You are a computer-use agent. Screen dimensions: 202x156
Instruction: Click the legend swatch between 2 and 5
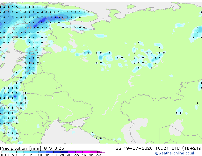click(x=27, y=152)
